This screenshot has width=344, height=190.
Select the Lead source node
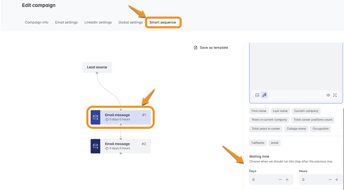pyautogui.click(x=97, y=67)
